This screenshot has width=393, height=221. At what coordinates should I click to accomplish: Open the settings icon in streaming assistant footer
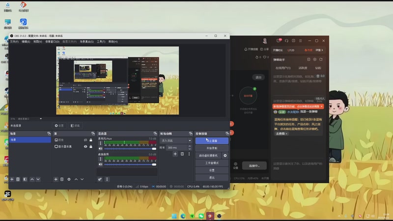pyautogui.click(x=236, y=166)
